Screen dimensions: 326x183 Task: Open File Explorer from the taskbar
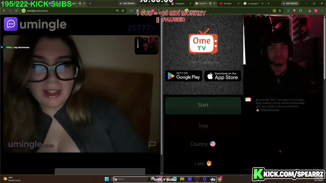coord(182,179)
